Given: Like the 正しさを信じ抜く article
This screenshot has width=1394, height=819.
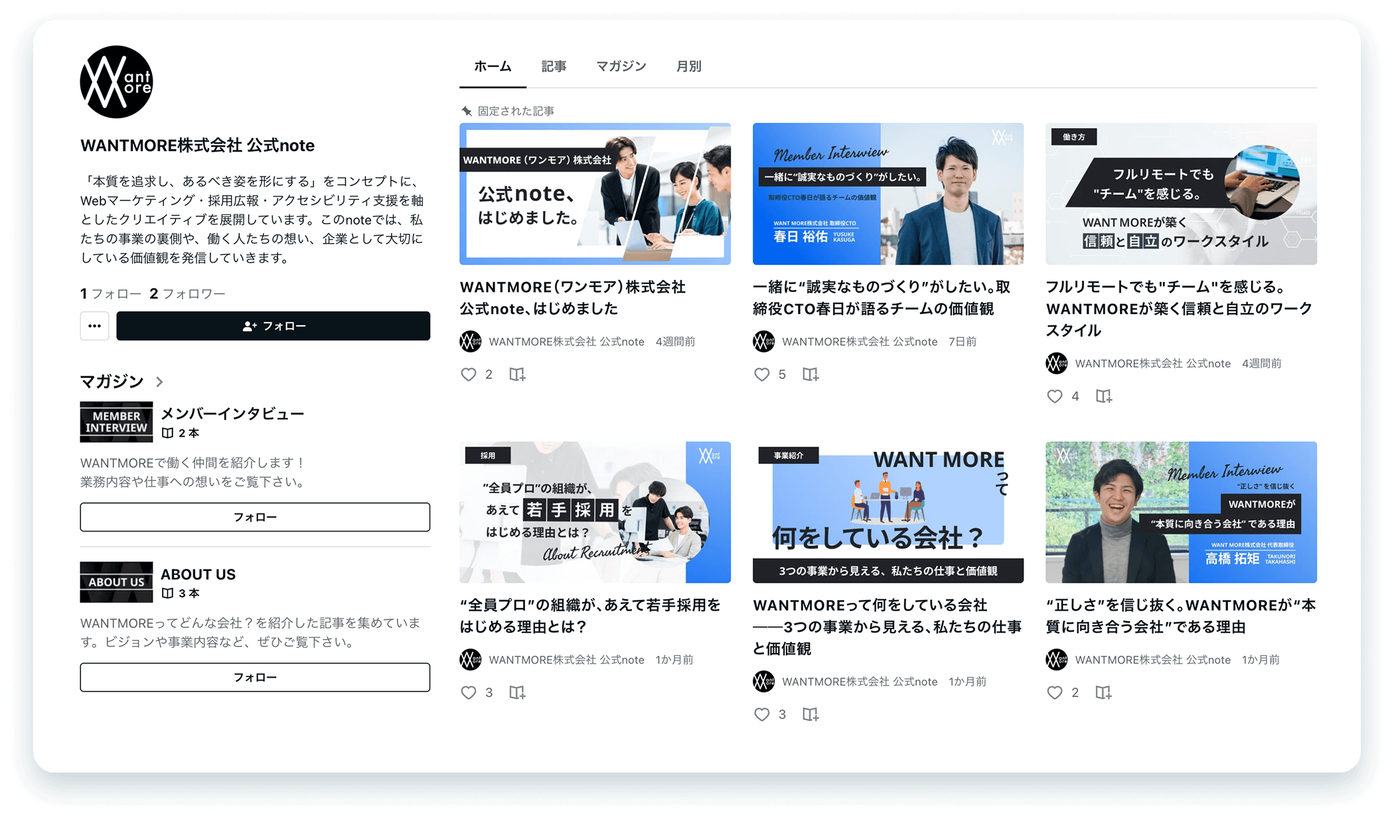Looking at the screenshot, I should 1055,692.
